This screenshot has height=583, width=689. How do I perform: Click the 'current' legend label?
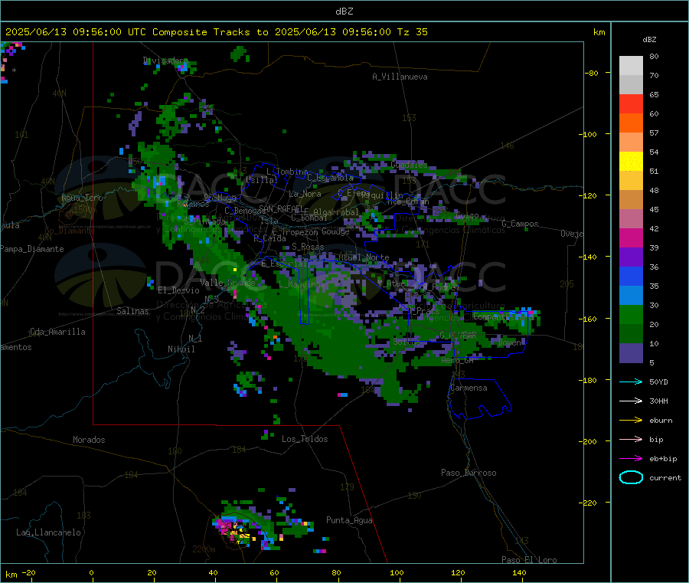(665, 477)
